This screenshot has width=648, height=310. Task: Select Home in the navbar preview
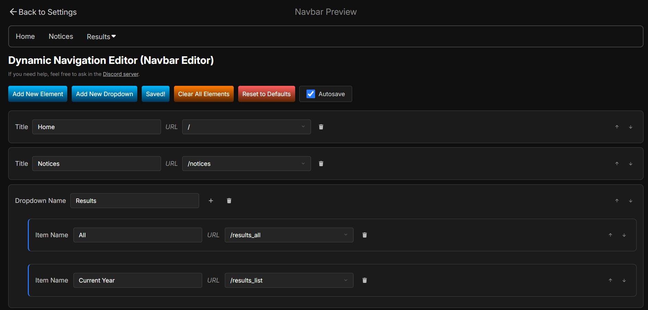tap(25, 36)
